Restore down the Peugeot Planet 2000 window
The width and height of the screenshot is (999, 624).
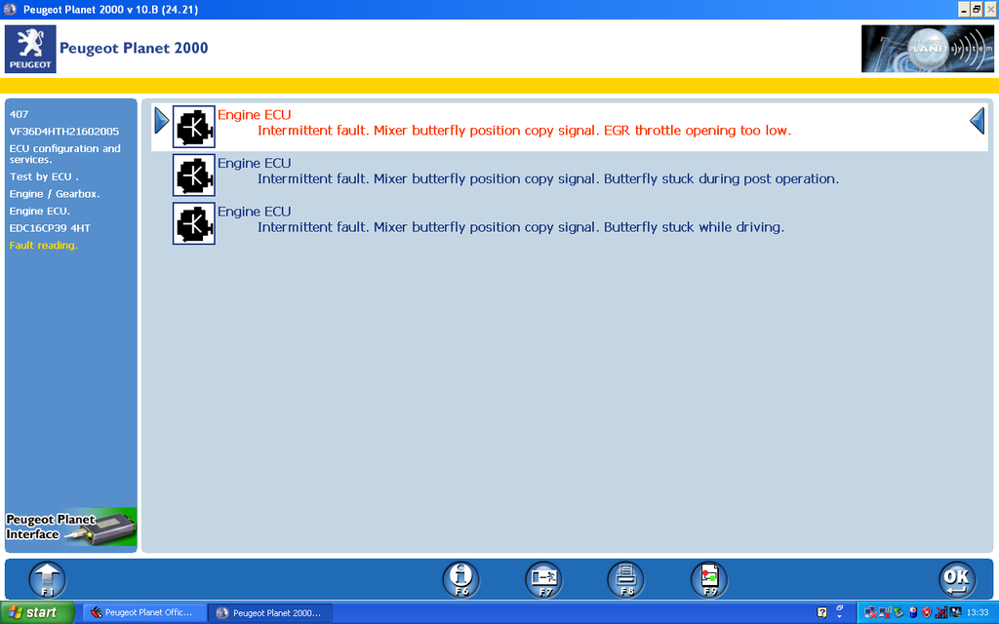tap(977, 10)
